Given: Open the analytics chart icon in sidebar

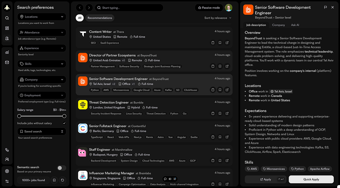Looking at the screenshot, I should 7,52.
